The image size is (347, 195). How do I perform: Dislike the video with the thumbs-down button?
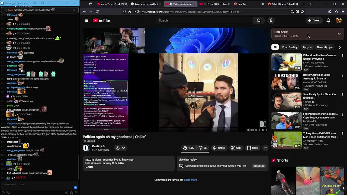point(203,148)
